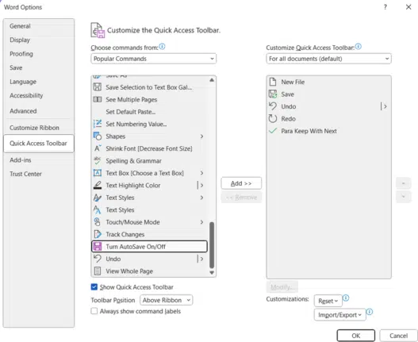Expand the Reset customizations dropdown

pos(328,301)
